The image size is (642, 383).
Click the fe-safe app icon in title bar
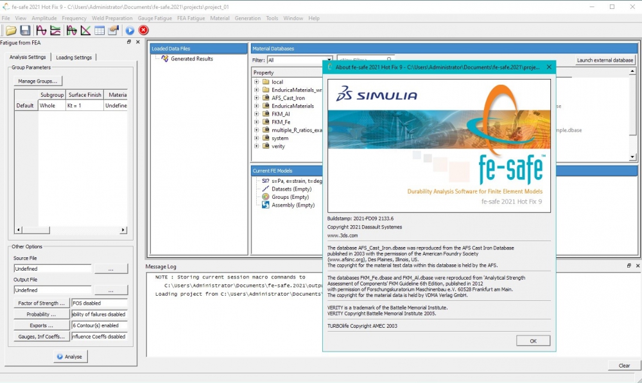click(6, 6)
